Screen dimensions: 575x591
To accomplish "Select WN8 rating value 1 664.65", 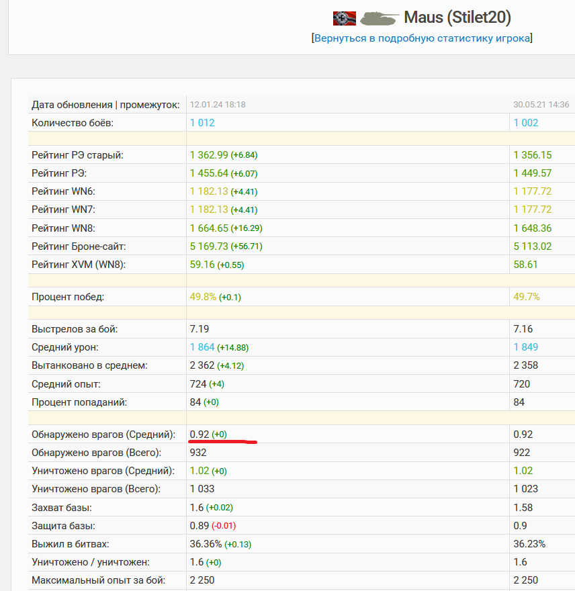I will [208, 228].
